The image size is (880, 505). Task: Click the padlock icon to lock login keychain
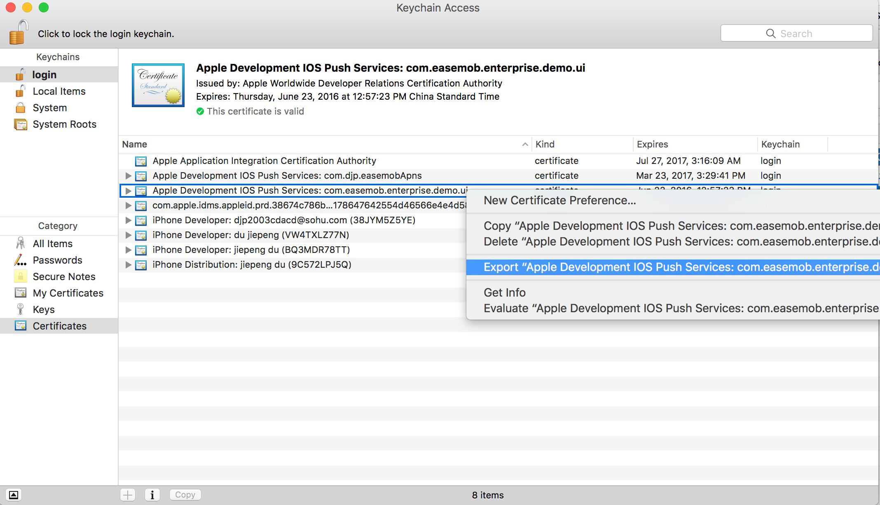point(19,32)
